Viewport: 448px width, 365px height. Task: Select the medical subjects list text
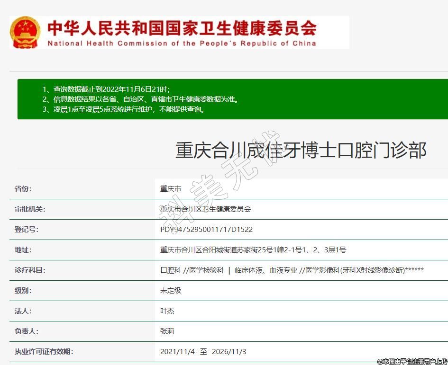point(292,270)
